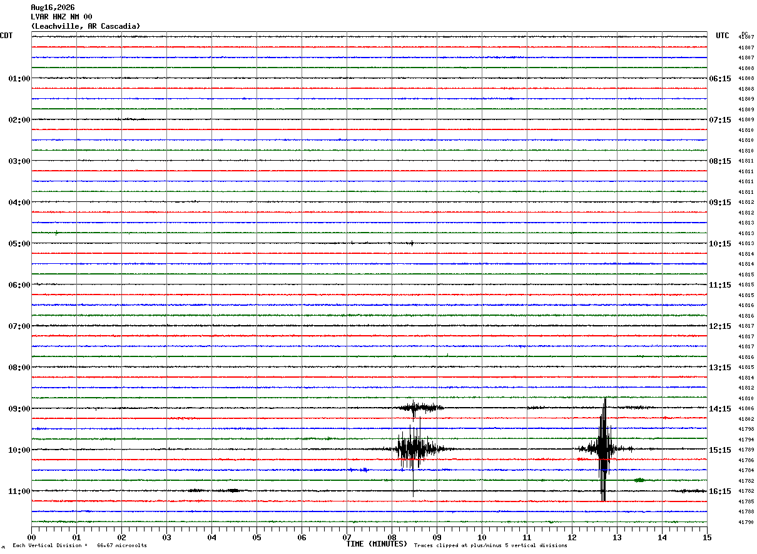
Task: Click the DC value 41789
Action: [746, 450]
